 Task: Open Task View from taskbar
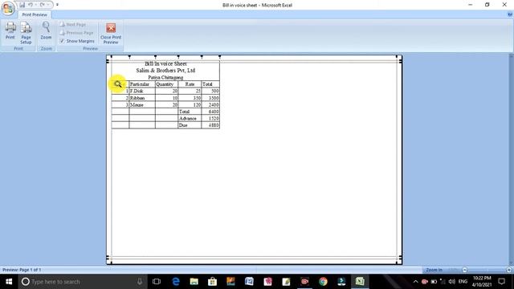tap(157, 282)
